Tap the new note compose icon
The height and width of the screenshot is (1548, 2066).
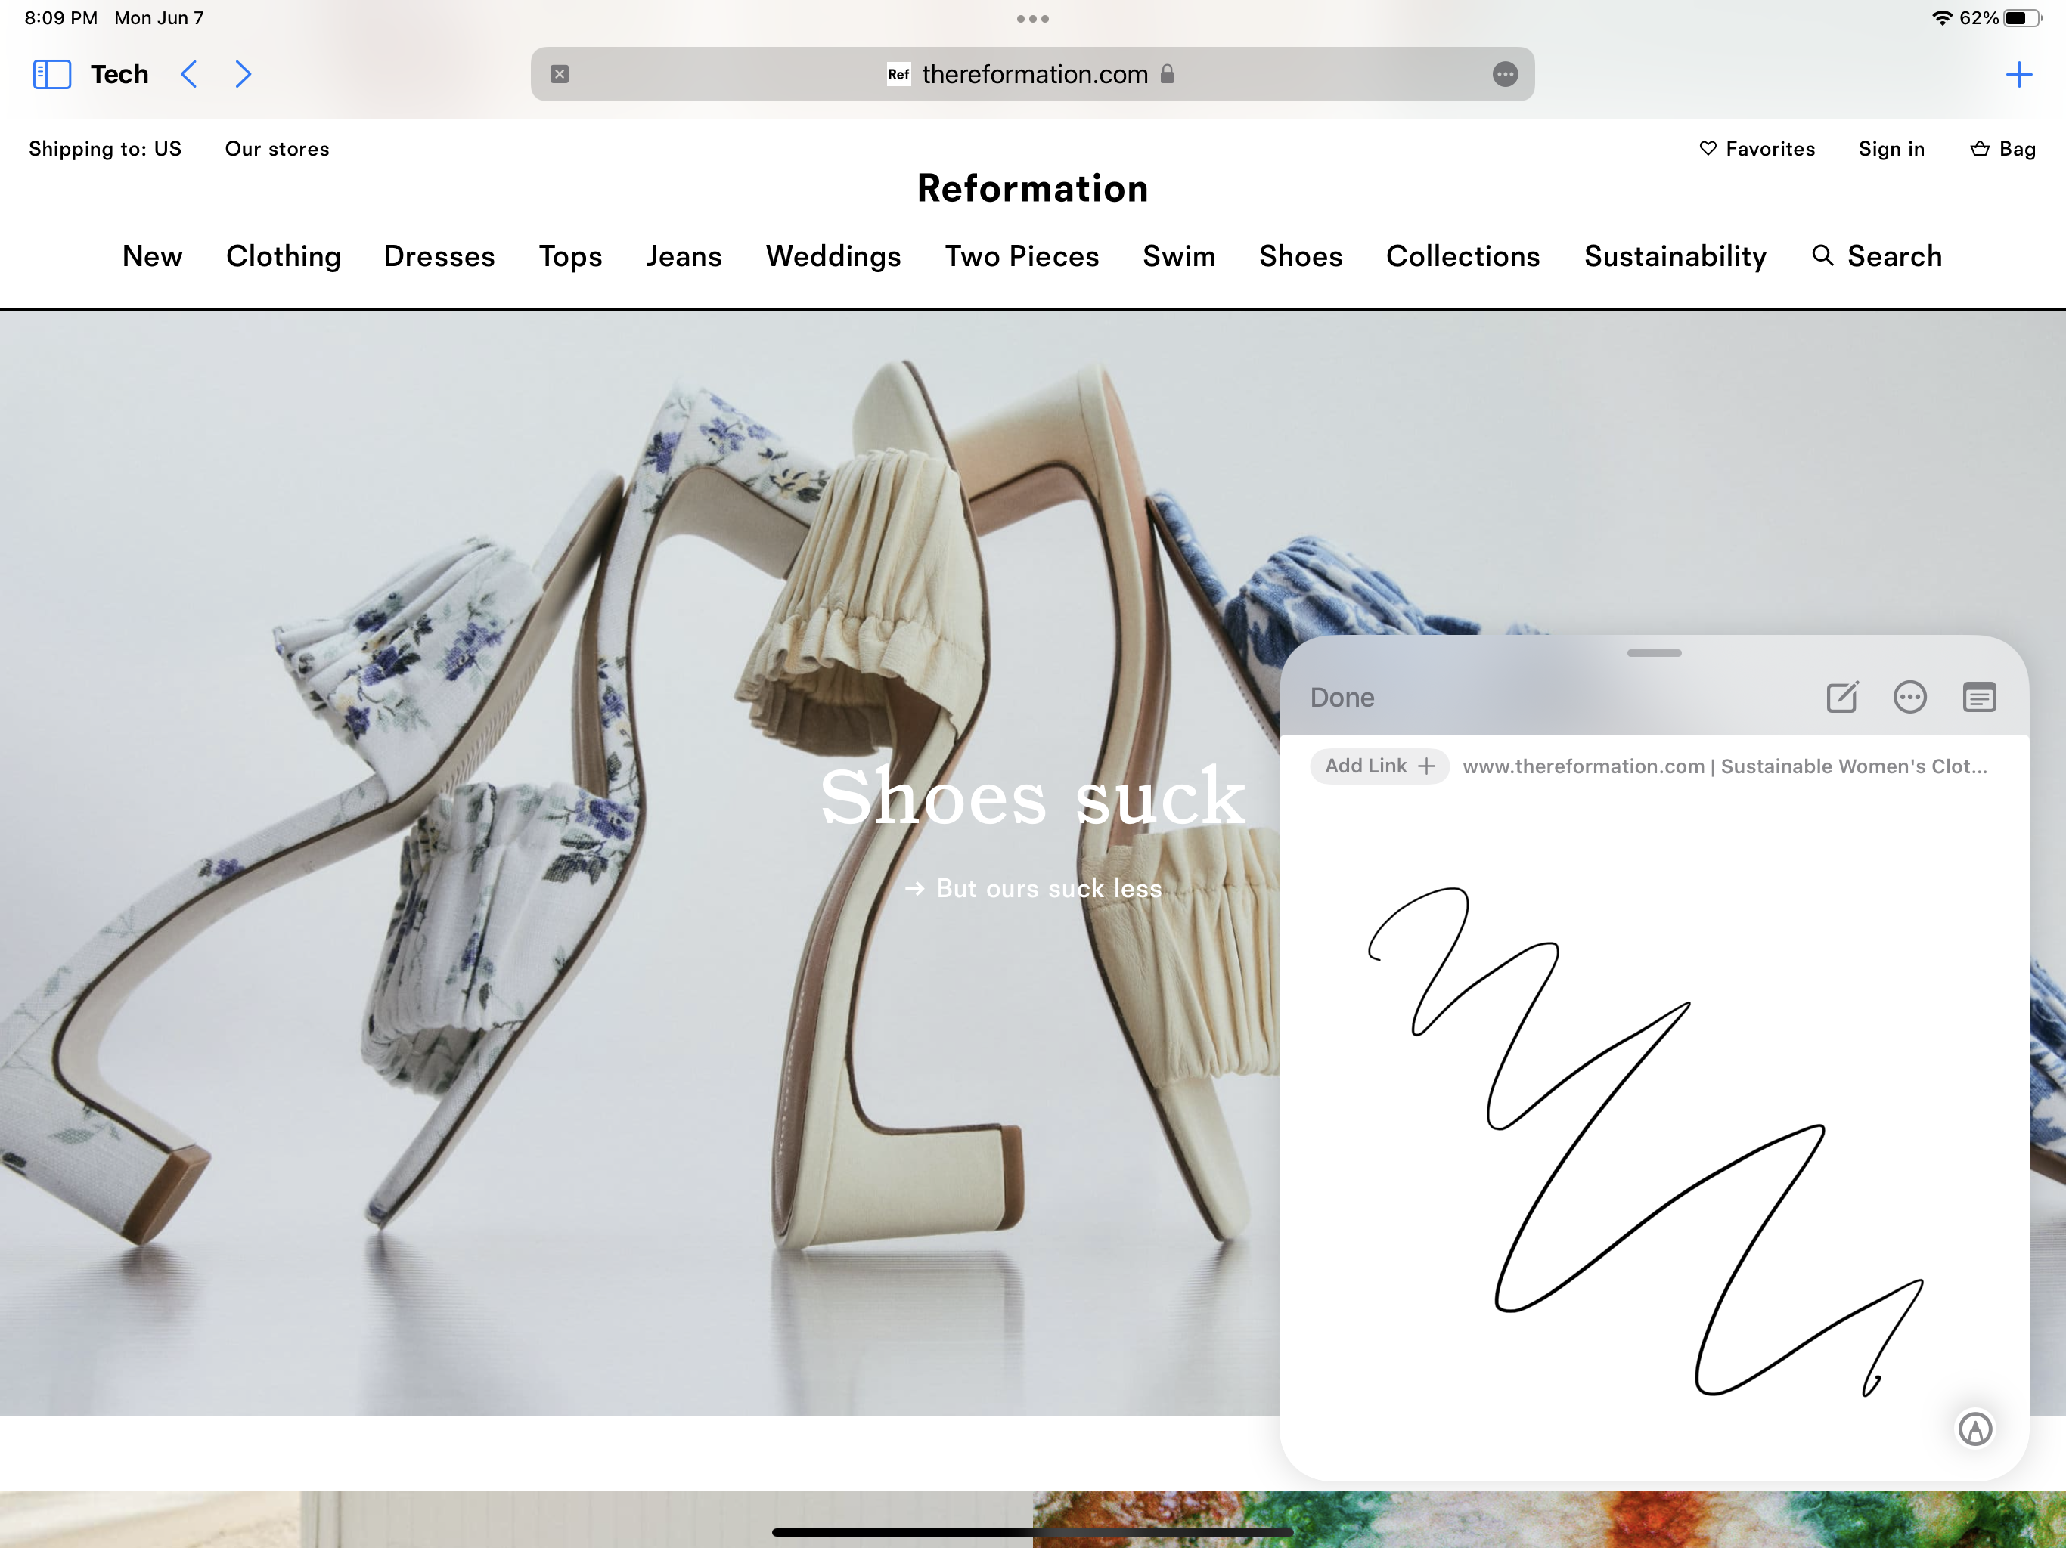(x=1842, y=698)
